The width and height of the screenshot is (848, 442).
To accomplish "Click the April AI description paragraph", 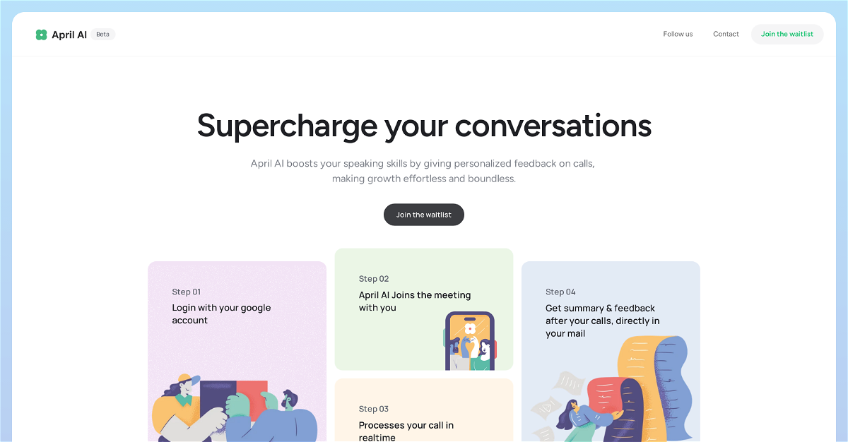I will click(x=424, y=171).
